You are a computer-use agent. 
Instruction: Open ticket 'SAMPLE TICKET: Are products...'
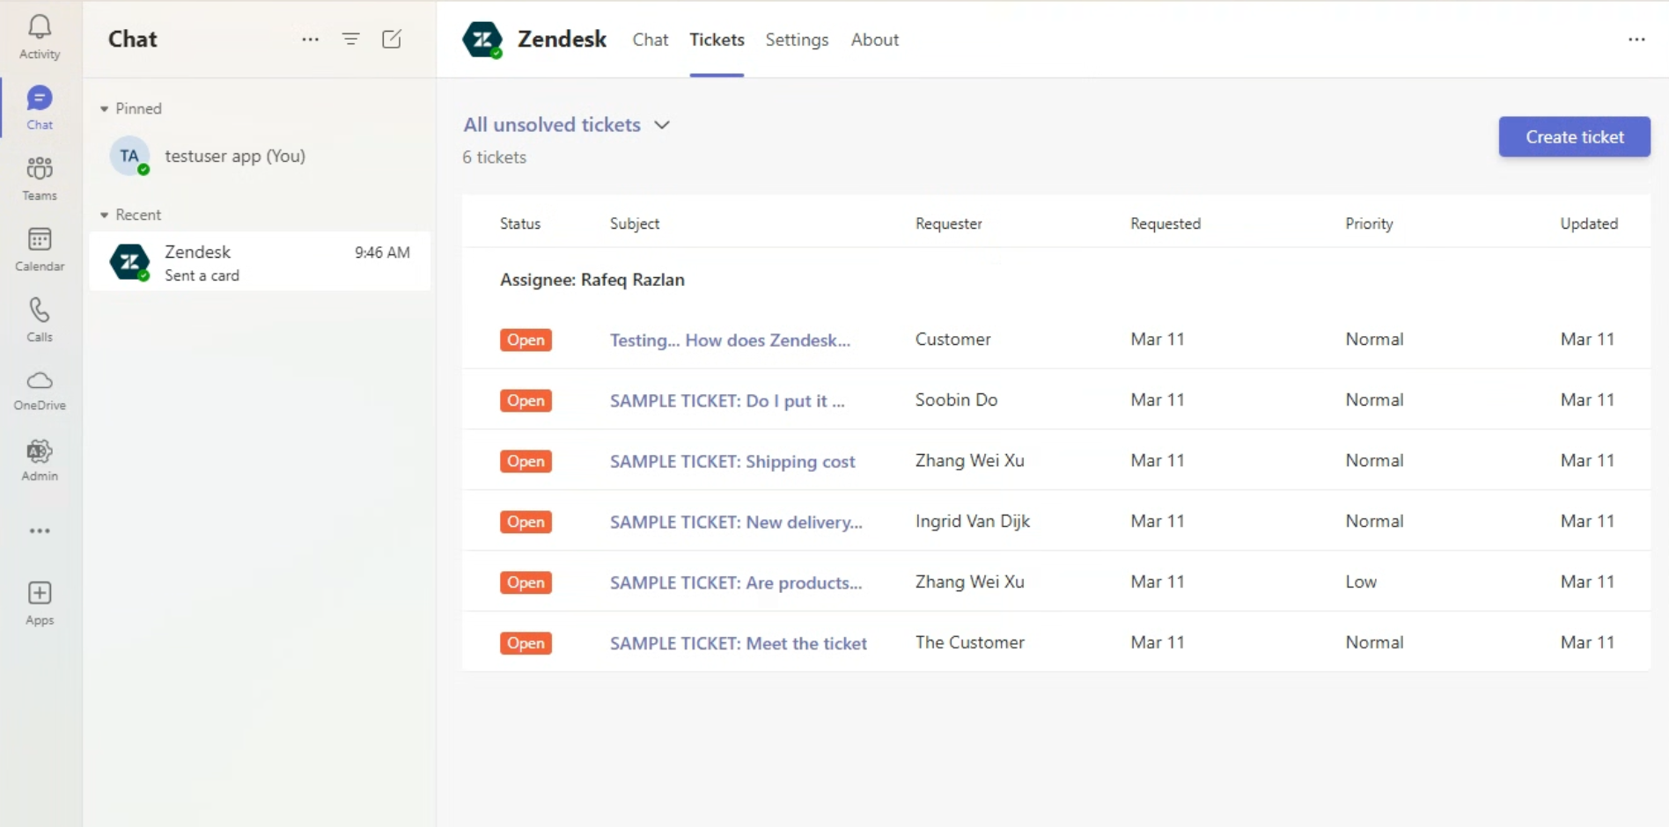736,582
